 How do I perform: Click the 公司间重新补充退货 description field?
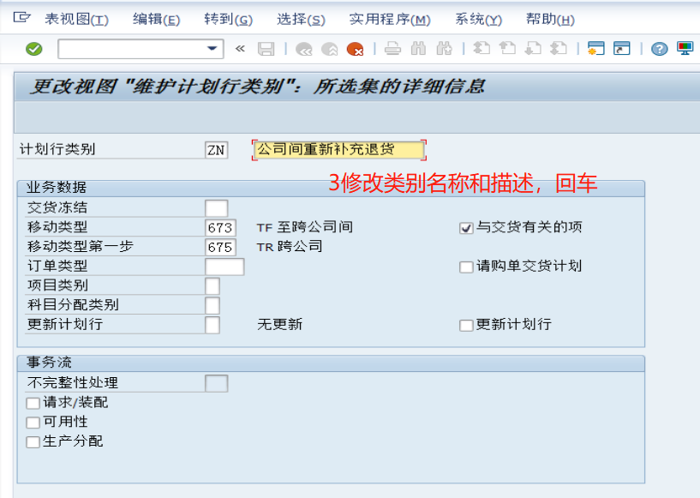[336, 148]
